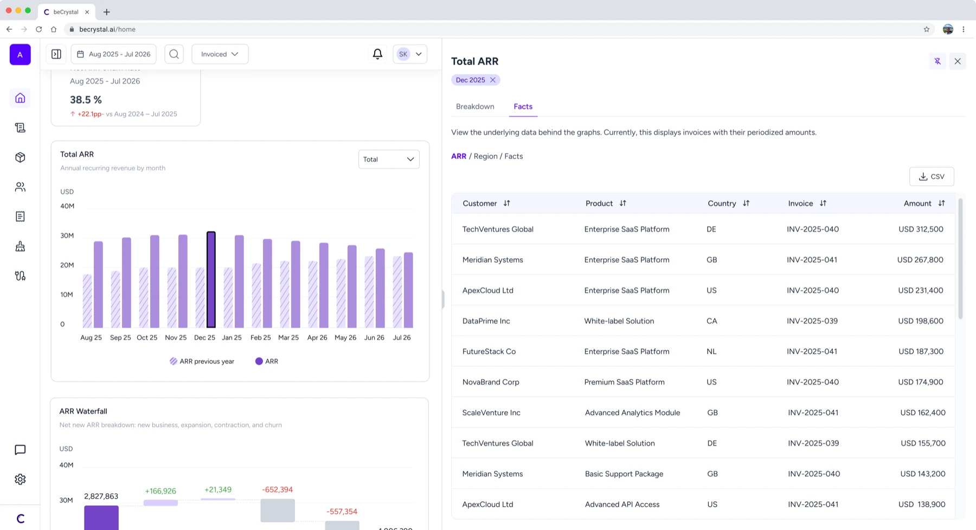Click 'Basic Support Package' product cell
The image size is (976, 530).
point(624,474)
